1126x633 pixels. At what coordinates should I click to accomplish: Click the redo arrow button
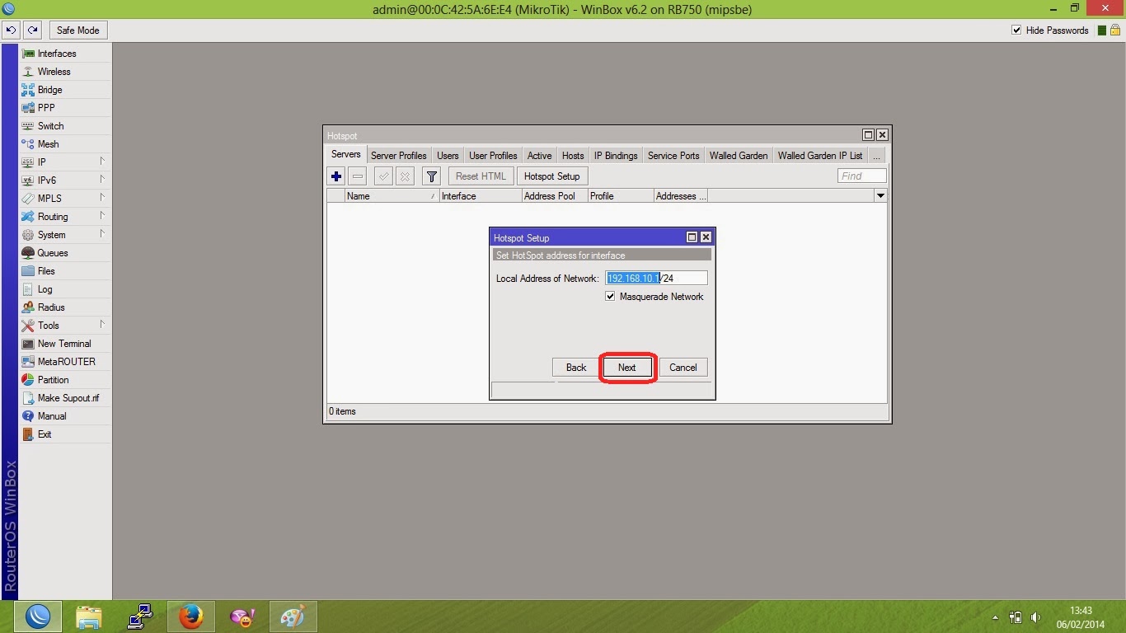pyautogui.click(x=32, y=30)
